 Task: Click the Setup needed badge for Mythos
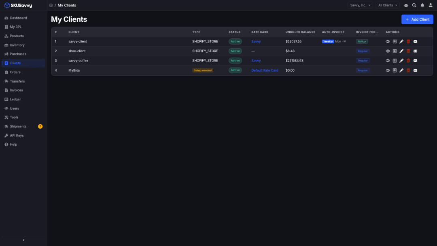(x=203, y=70)
